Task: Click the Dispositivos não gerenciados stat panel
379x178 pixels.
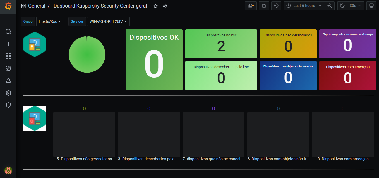Action: click(x=288, y=44)
